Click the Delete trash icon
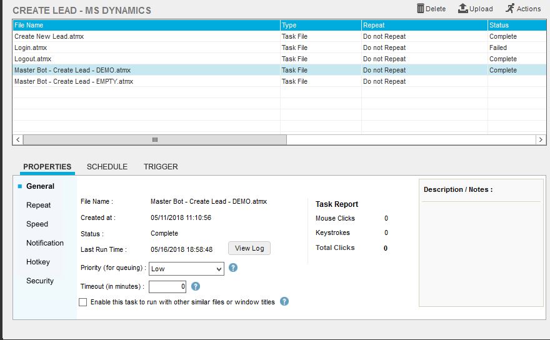The image size is (550, 340). pyautogui.click(x=421, y=8)
